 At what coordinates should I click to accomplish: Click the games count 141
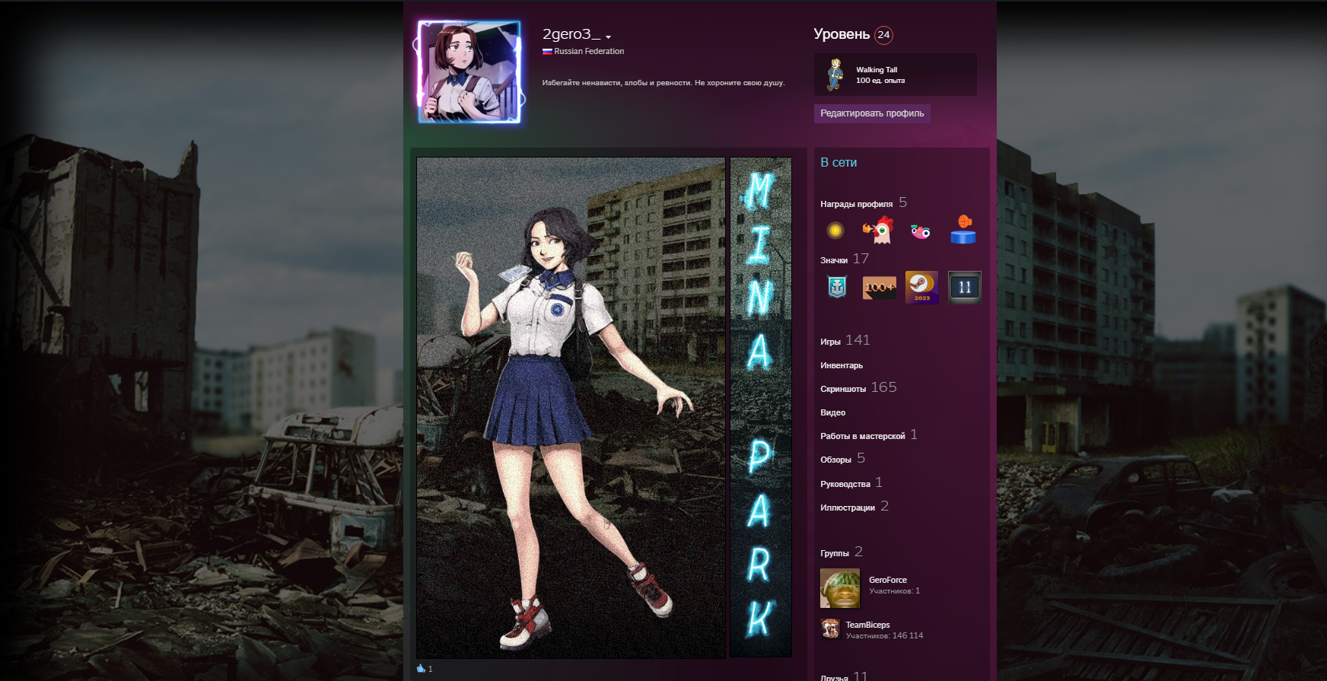tap(858, 340)
